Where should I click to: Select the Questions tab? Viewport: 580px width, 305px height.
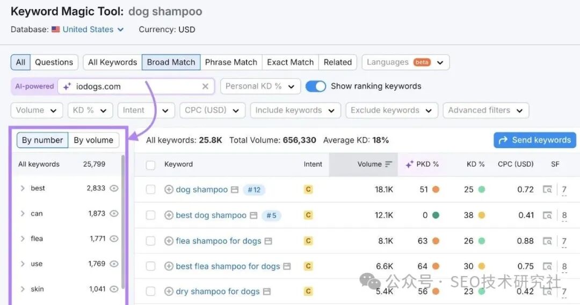(54, 62)
